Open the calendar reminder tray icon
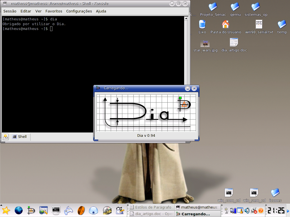The height and width of the screenshot is (217, 290). pyautogui.click(x=240, y=211)
